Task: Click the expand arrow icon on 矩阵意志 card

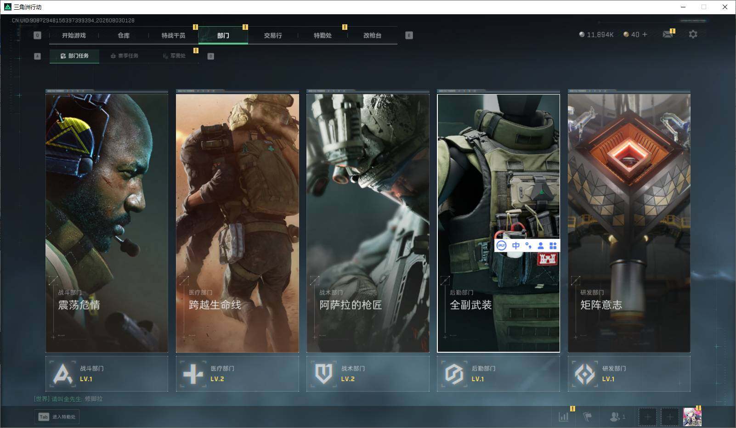Action: tap(575, 280)
